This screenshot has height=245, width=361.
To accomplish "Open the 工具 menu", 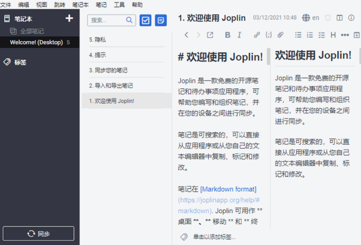I will click(x=119, y=4).
